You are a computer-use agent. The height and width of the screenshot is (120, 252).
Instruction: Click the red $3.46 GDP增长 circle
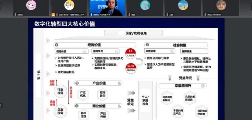coord(131,68)
